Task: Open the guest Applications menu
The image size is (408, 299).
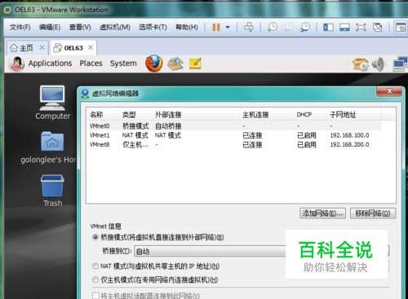Action: [50, 64]
